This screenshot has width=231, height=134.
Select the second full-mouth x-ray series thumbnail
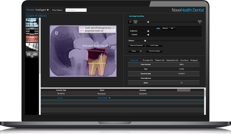[x=32, y=31]
